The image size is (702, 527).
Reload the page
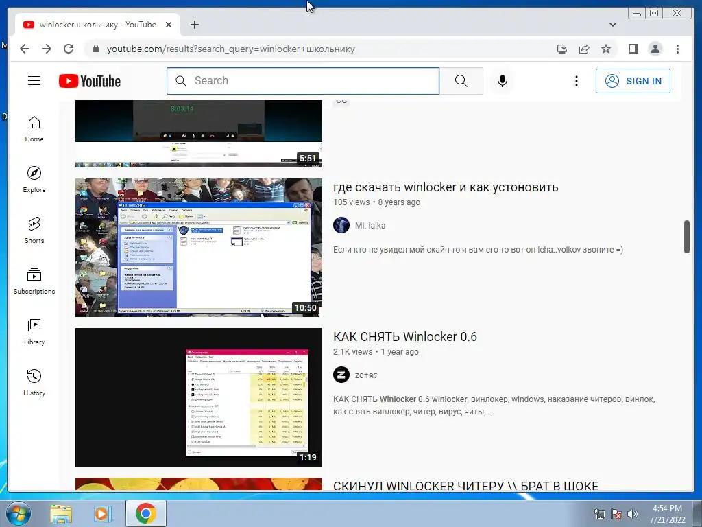[x=69, y=49]
